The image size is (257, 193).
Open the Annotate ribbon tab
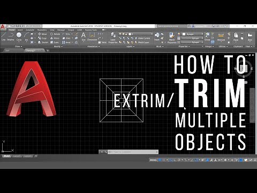[x=30, y=30]
